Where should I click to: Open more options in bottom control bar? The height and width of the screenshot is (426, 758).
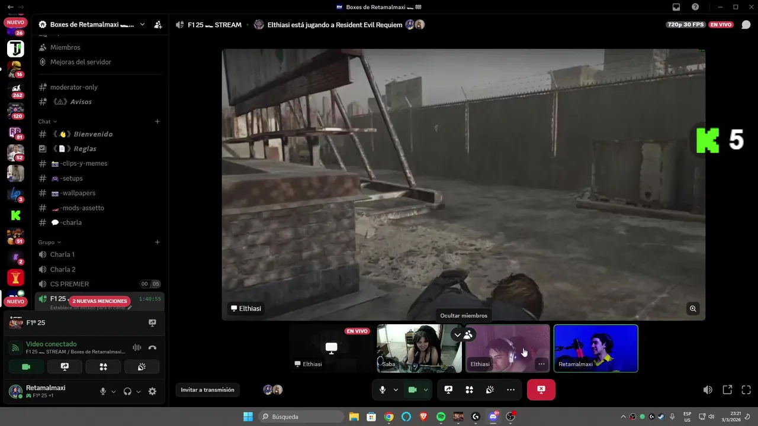(x=510, y=390)
